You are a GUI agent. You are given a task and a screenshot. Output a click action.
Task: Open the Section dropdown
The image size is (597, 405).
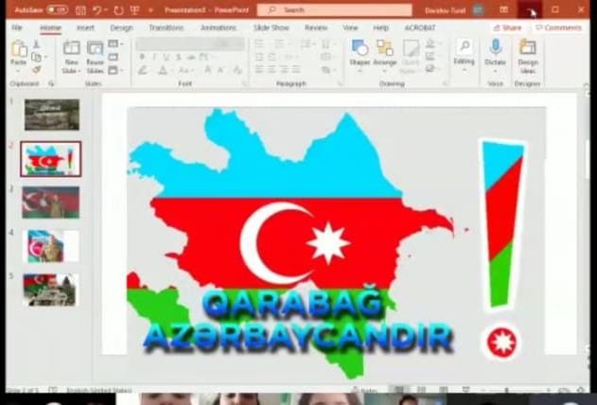(115, 70)
